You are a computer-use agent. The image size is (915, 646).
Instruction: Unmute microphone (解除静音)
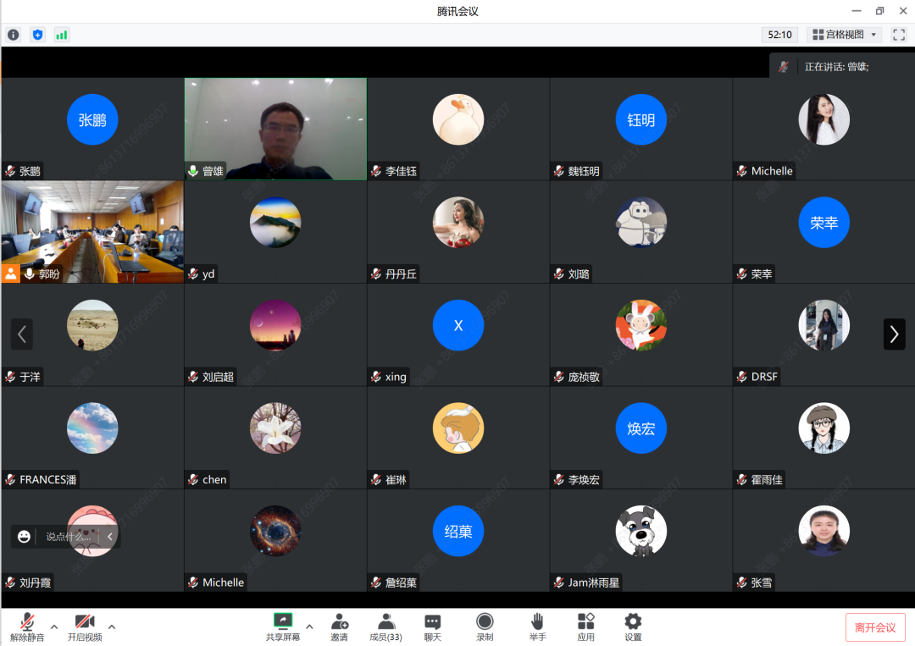[x=27, y=627]
